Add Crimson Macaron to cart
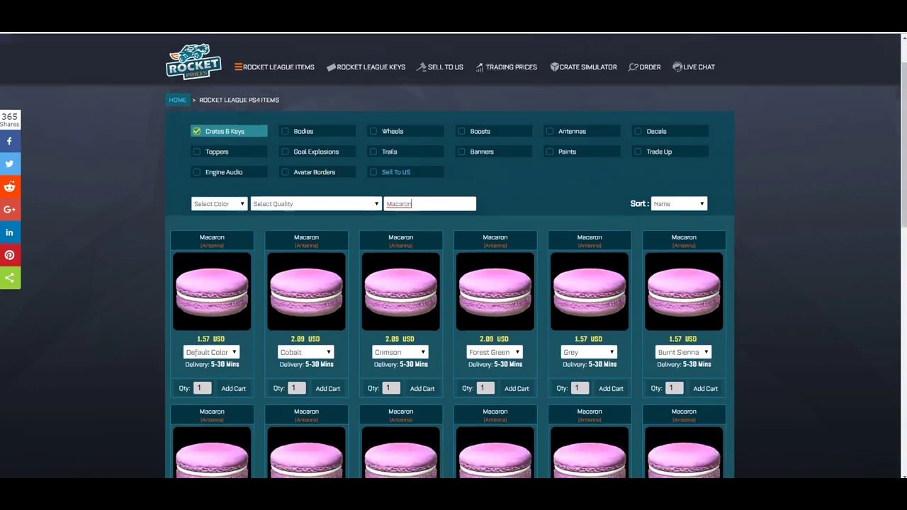907x510 pixels. [422, 388]
